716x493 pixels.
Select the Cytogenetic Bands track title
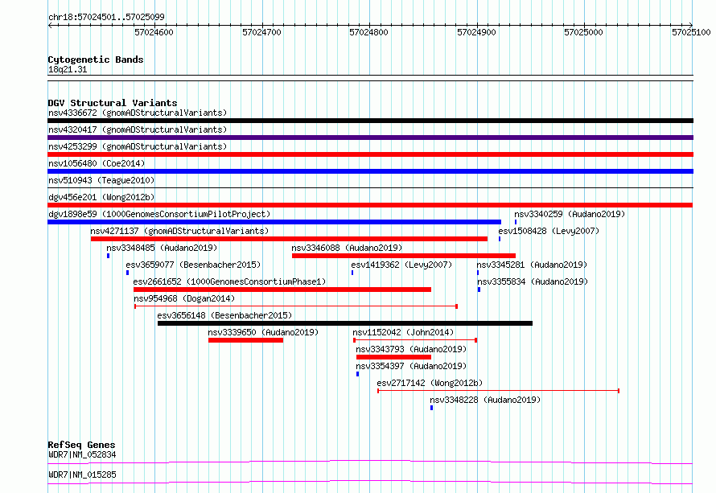coord(96,60)
